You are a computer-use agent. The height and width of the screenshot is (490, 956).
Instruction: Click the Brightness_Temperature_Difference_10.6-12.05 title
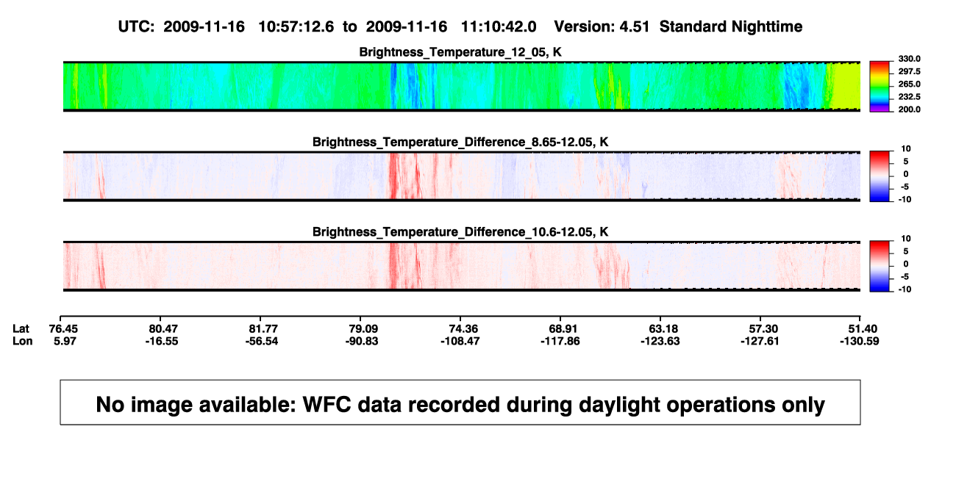coord(460,232)
